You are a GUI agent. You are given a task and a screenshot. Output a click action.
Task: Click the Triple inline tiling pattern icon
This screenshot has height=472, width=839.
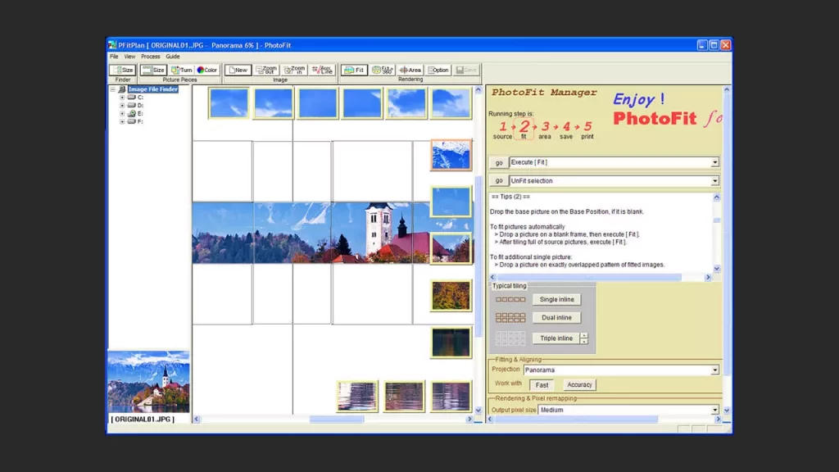pyautogui.click(x=510, y=338)
